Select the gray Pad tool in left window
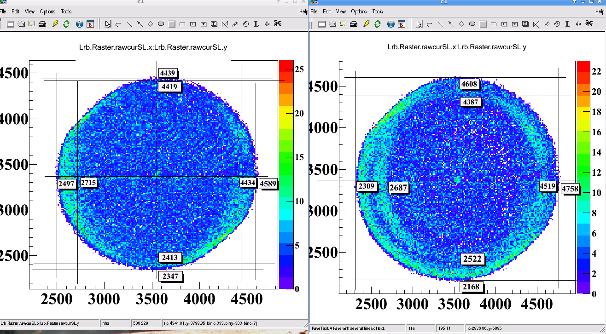The image size is (606, 334). [172, 24]
